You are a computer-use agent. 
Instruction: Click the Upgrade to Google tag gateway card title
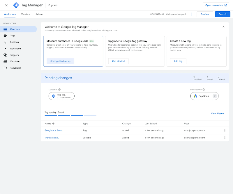[128, 41]
